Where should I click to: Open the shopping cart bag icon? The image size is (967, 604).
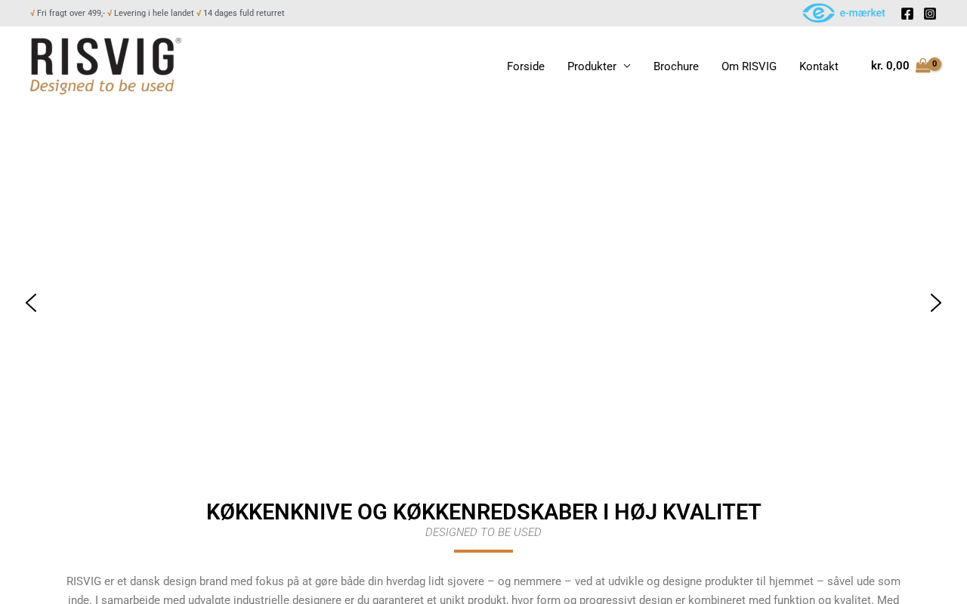click(x=923, y=66)
